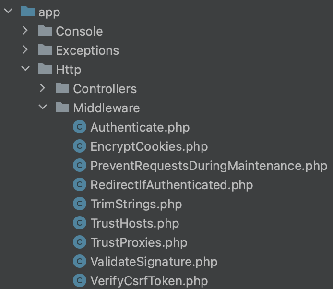Expand the Console folder arrow

point(25,31)
